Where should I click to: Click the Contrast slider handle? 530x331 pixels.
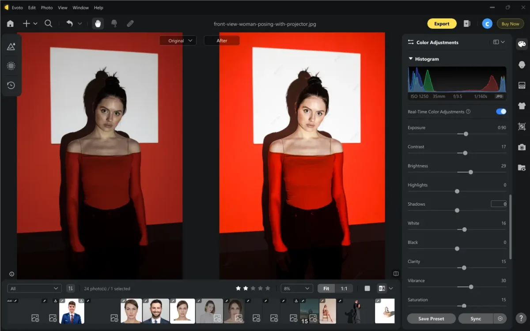(465, 153)
